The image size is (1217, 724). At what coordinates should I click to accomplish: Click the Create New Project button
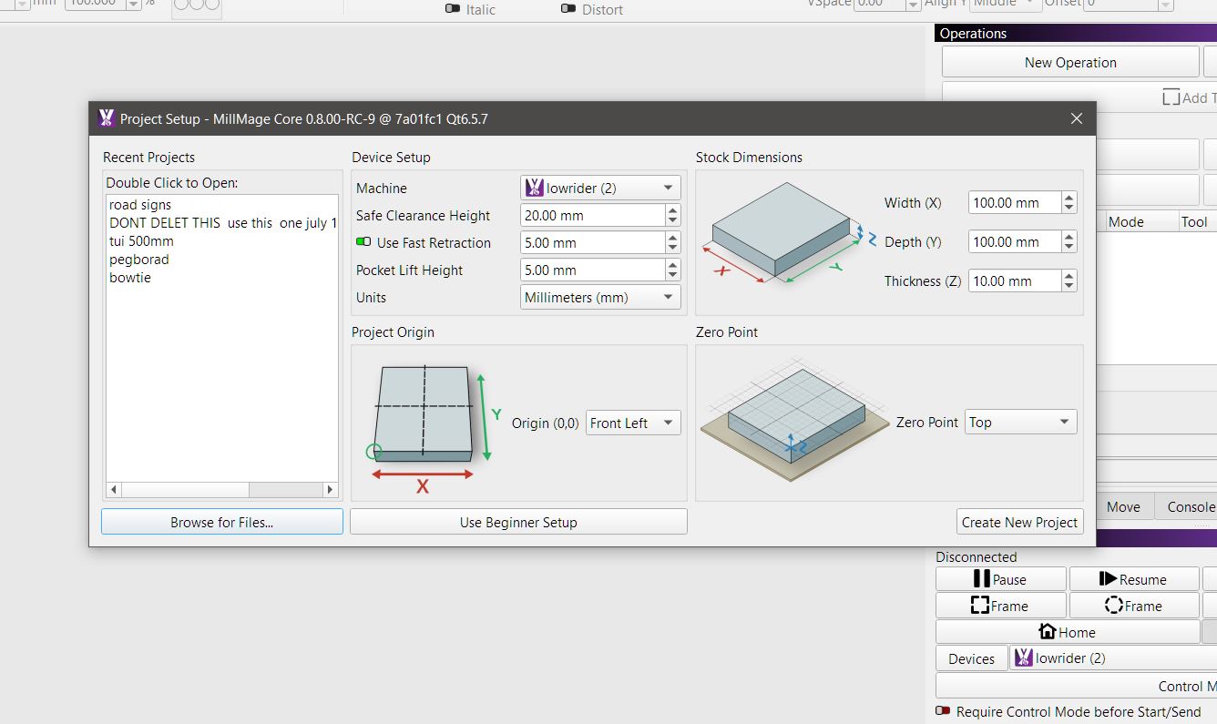click(x=1019, y=522)
